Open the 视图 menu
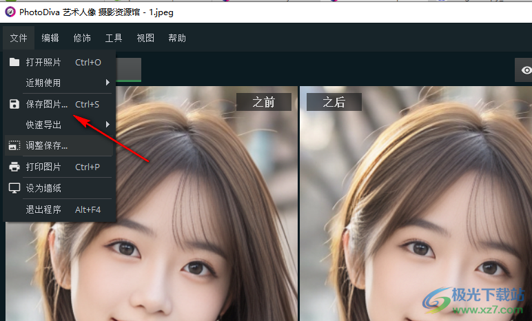This screenshot has width=532, height=321. tap(145, 38)
